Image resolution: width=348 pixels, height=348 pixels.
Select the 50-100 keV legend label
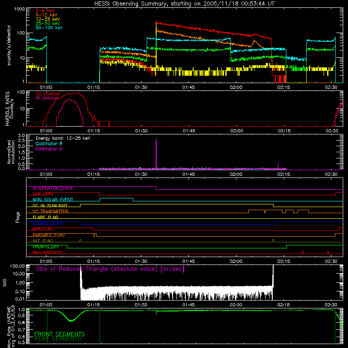[49, 27]
